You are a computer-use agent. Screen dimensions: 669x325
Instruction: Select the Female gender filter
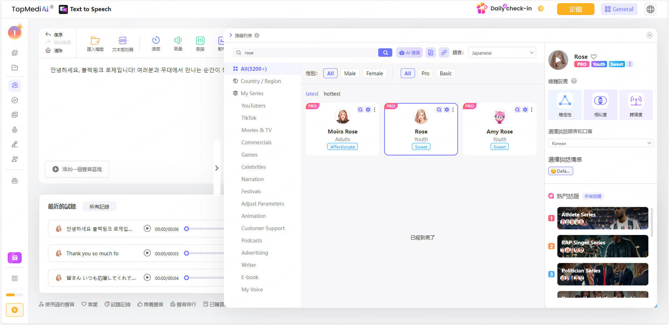pos(374,73)
